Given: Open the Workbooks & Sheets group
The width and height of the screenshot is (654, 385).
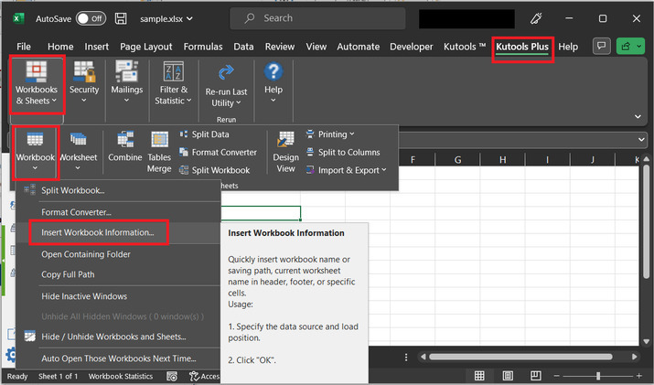Looking at the screenshot, I should point(37,83).
